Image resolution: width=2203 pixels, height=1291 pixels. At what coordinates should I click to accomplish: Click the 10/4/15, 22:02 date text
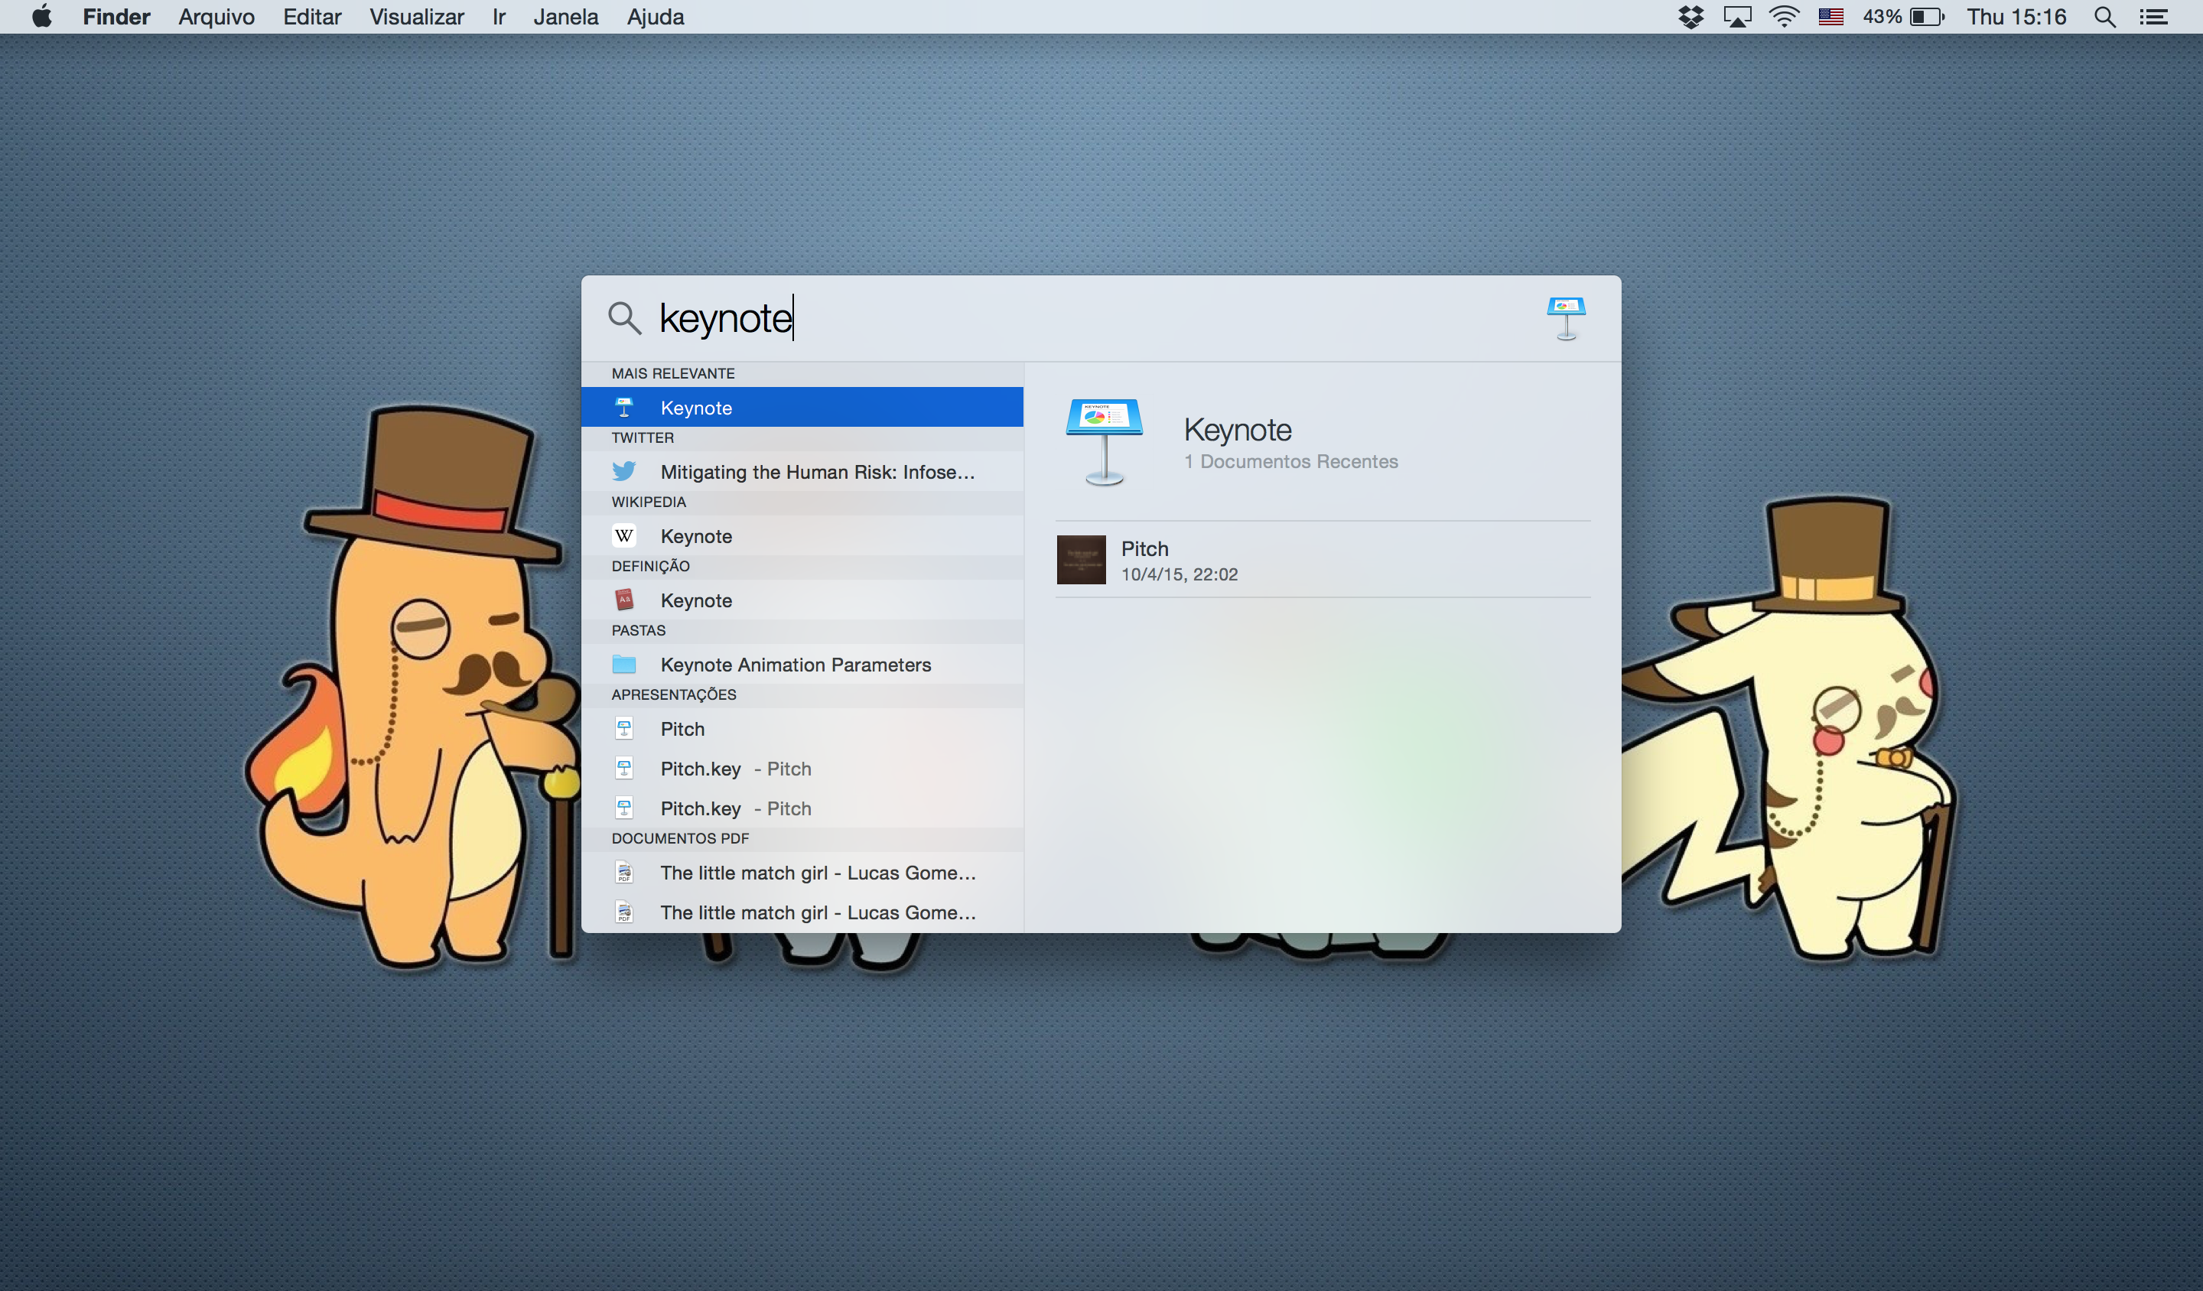click(x=1180, y=574)
